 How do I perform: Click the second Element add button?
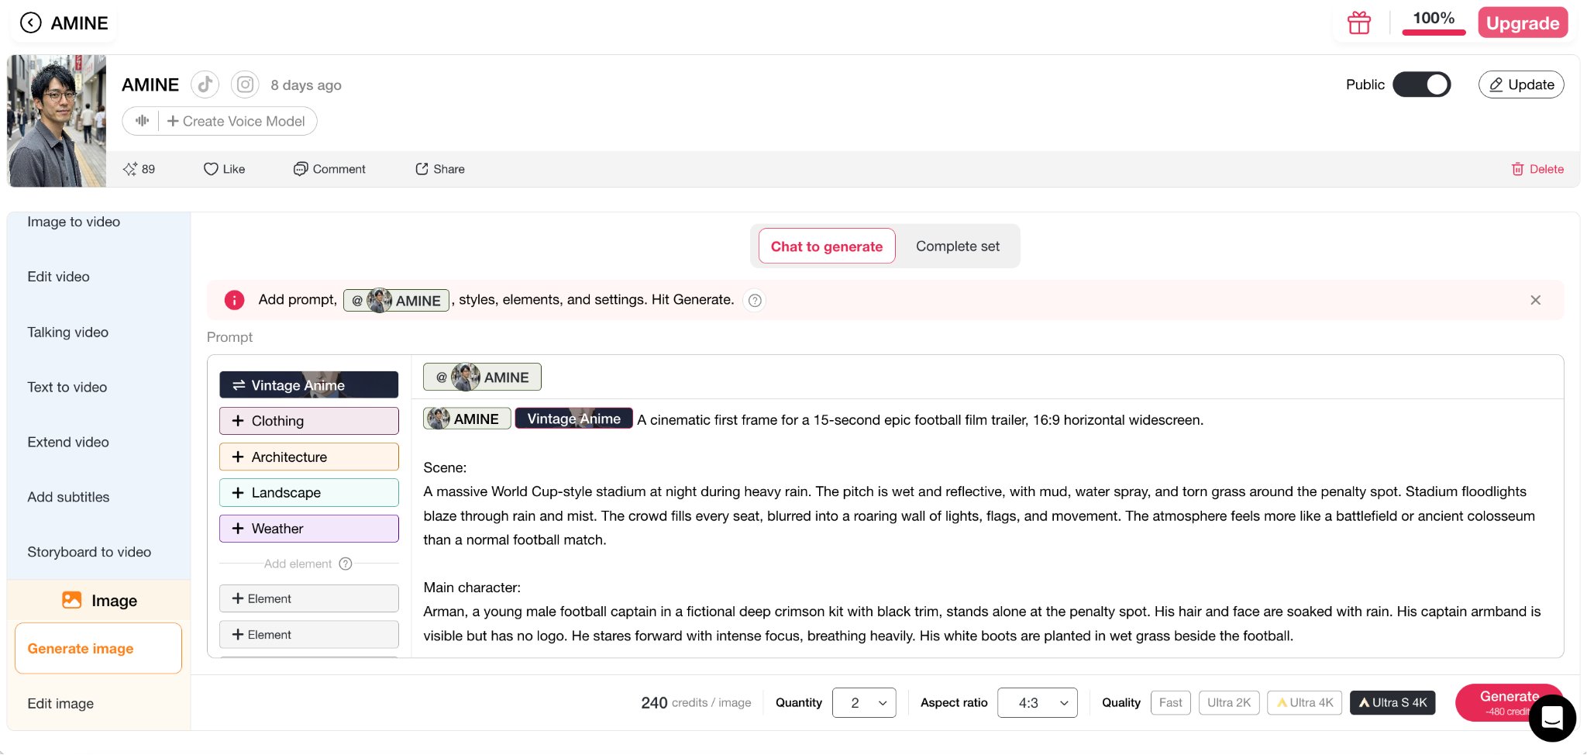tap(308, 634)
